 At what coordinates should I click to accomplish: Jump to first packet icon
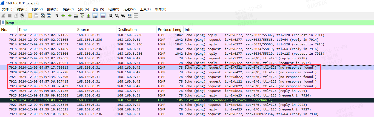pyautogui.click(x=82, y=16)
